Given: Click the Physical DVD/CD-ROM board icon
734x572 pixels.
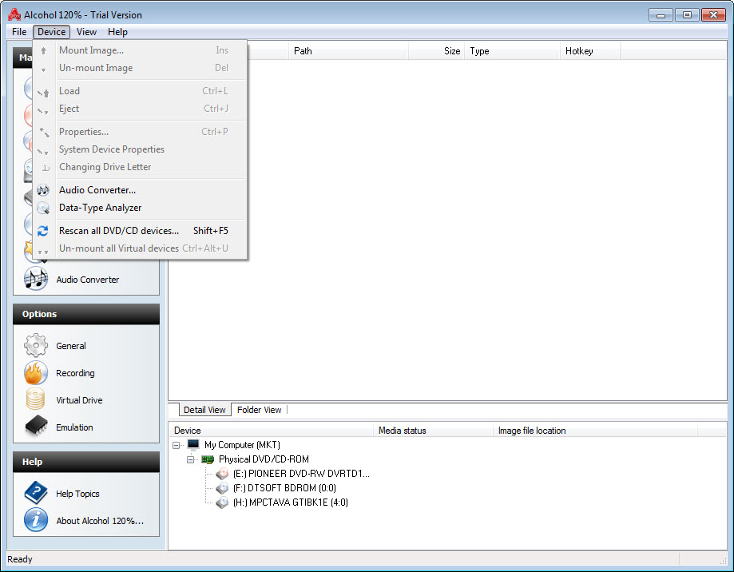Looking at the screenshot, I should (208, 459).
